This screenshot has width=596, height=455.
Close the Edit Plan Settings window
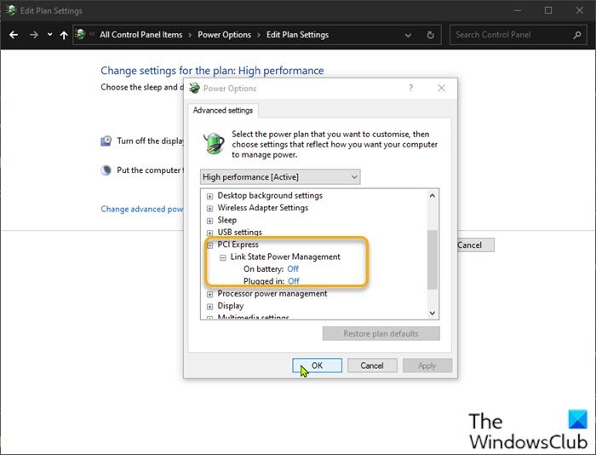579,10
